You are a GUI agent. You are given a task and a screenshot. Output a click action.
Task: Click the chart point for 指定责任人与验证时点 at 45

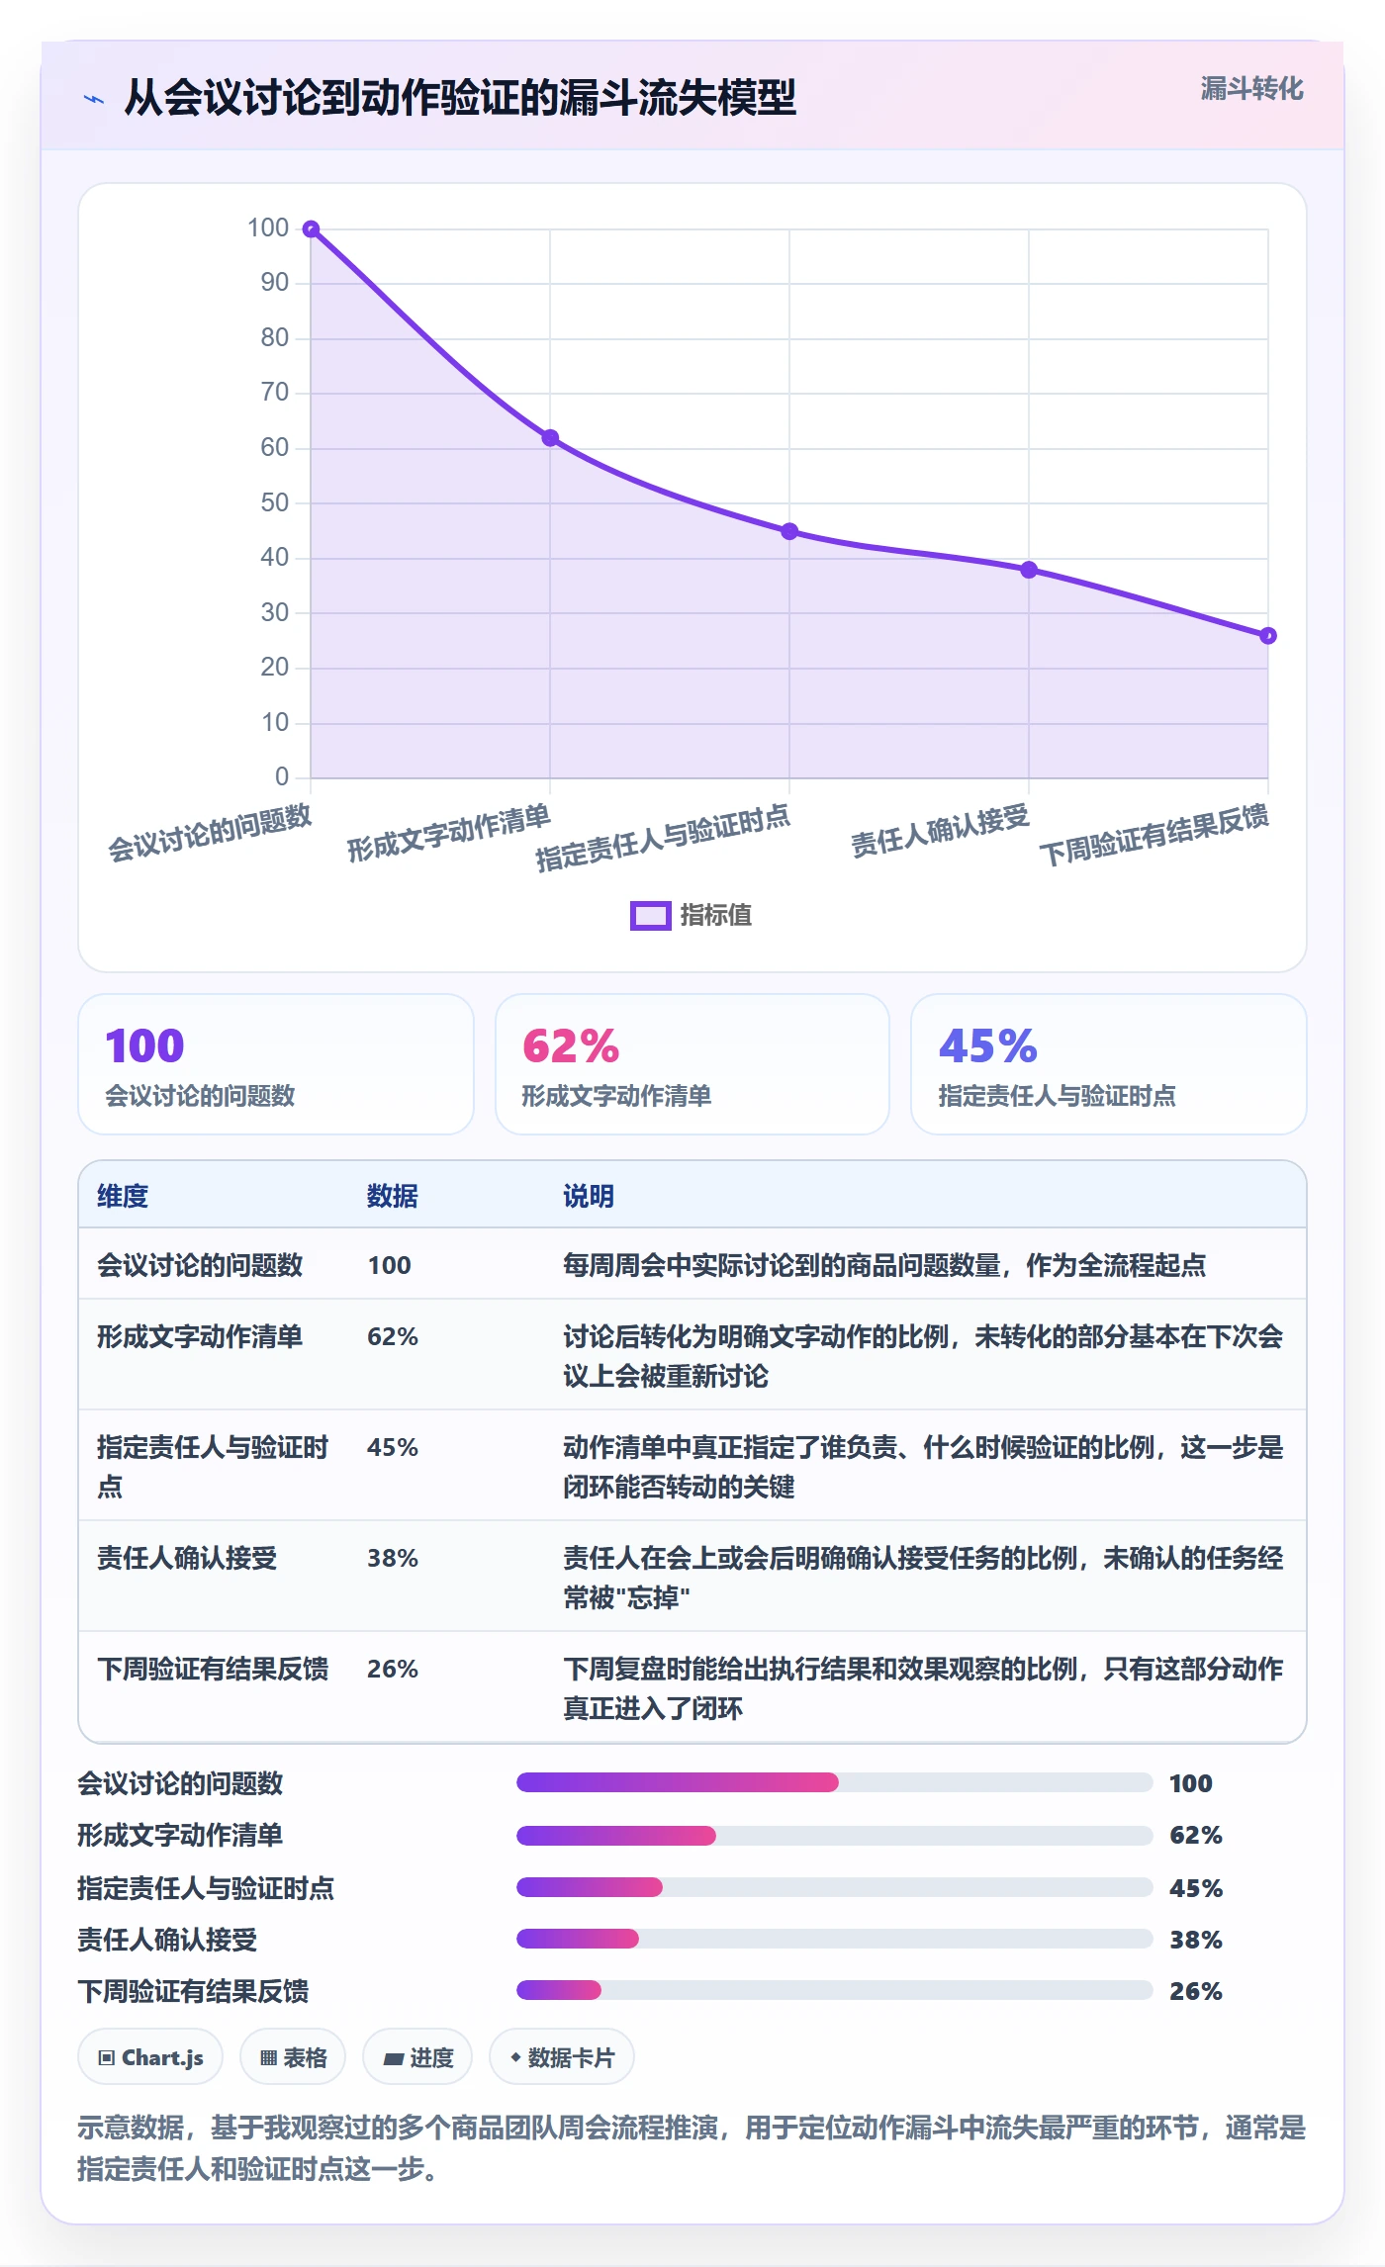pyautogui.click(x=789, y=531)
